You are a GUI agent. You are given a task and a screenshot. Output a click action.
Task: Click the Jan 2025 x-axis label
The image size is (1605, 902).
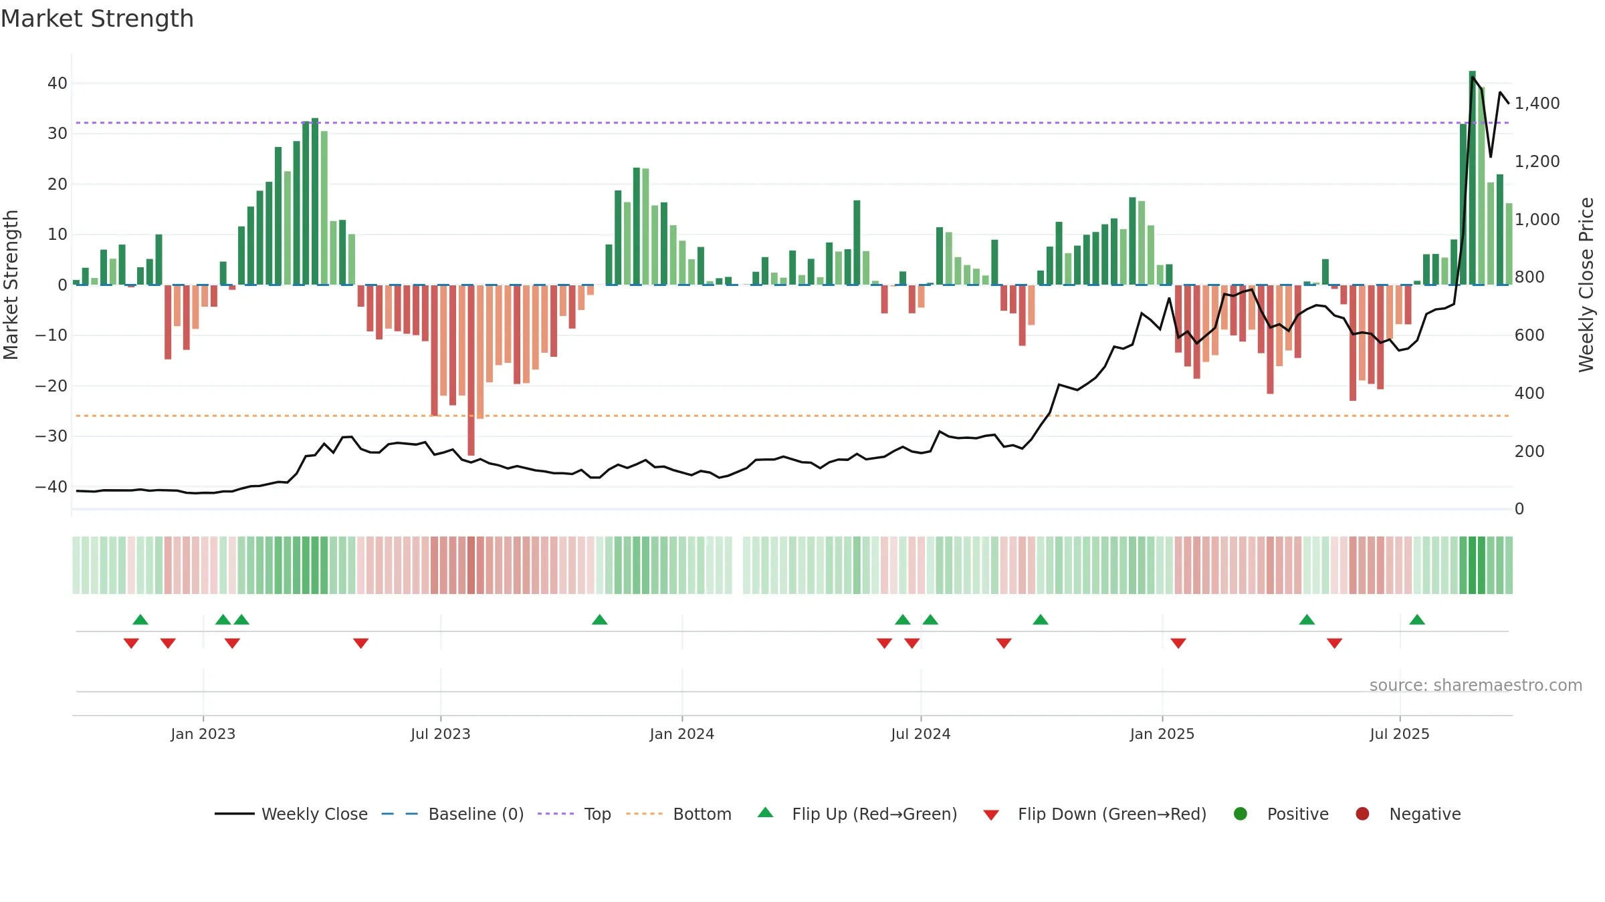click(x=1162, y=734)
